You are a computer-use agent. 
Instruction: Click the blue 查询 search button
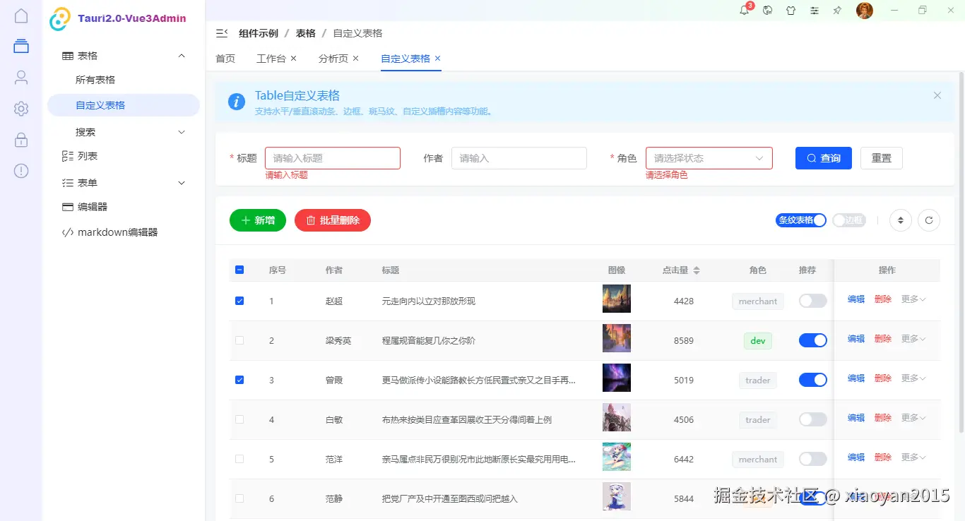coord(823,157)
